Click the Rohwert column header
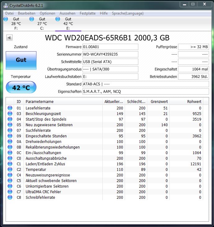Screen dimensions: 214x227 click(186, 102)
